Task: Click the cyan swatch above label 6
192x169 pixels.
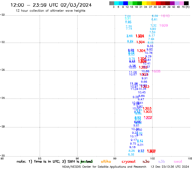Action: pos(116,3)
